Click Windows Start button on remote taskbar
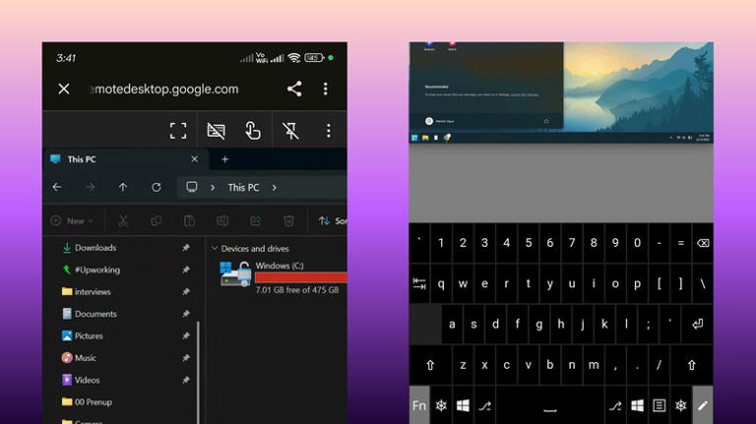Image resolution: width=756 pixels, height=424 pixels. (414, 138)
